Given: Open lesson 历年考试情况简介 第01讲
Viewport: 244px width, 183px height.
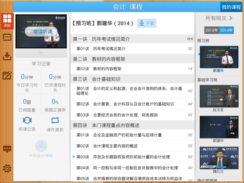Looking at the screenshot, I should tap(132, 49).
